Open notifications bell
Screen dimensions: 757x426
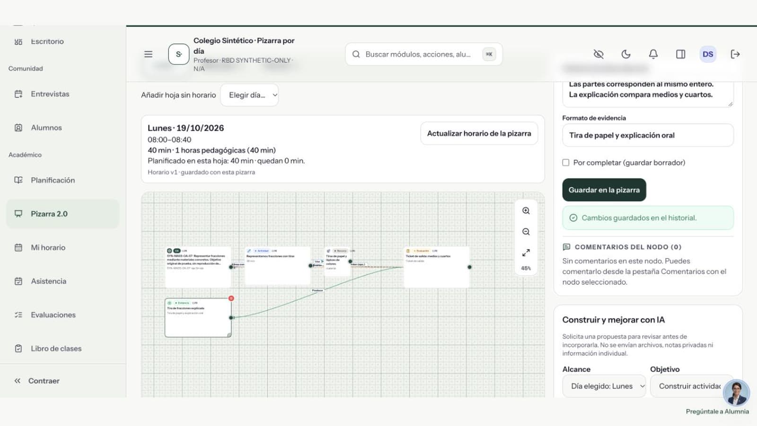653,54
